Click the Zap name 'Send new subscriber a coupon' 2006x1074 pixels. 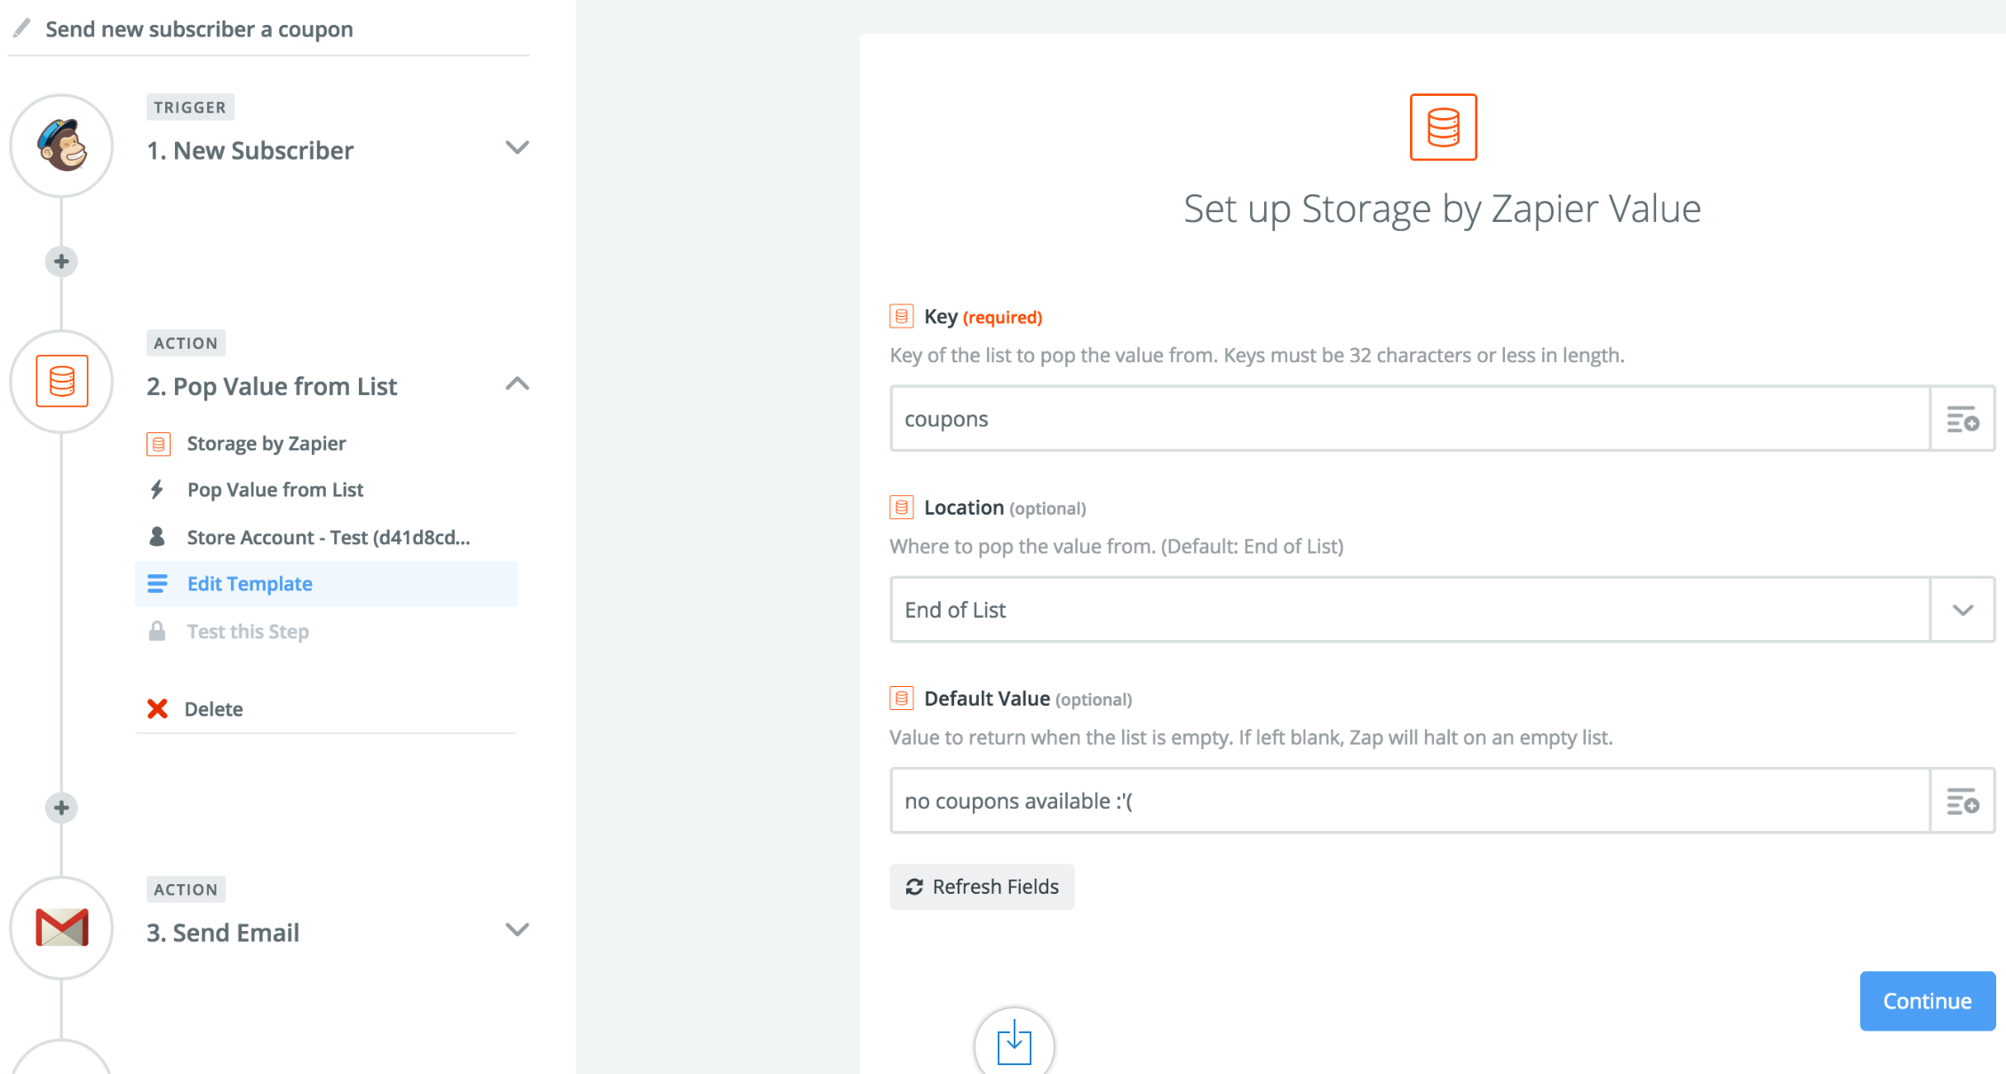pos(199,29)
